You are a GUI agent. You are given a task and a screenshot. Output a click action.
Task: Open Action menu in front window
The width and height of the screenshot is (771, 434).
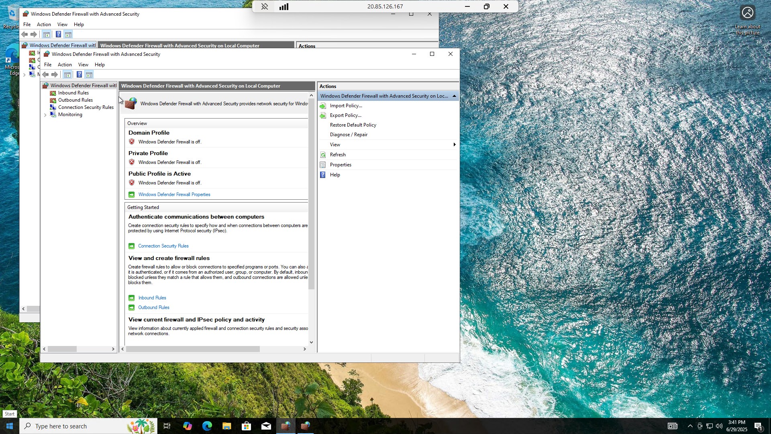65,65
